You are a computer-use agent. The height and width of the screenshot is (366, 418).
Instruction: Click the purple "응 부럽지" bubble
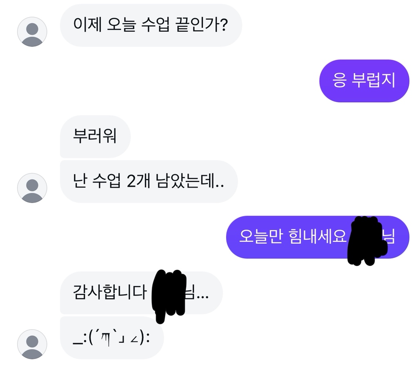click(x=364, y=81)
